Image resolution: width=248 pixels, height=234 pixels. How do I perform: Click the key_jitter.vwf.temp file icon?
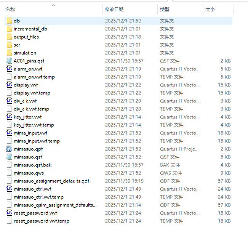pos(9,125)
